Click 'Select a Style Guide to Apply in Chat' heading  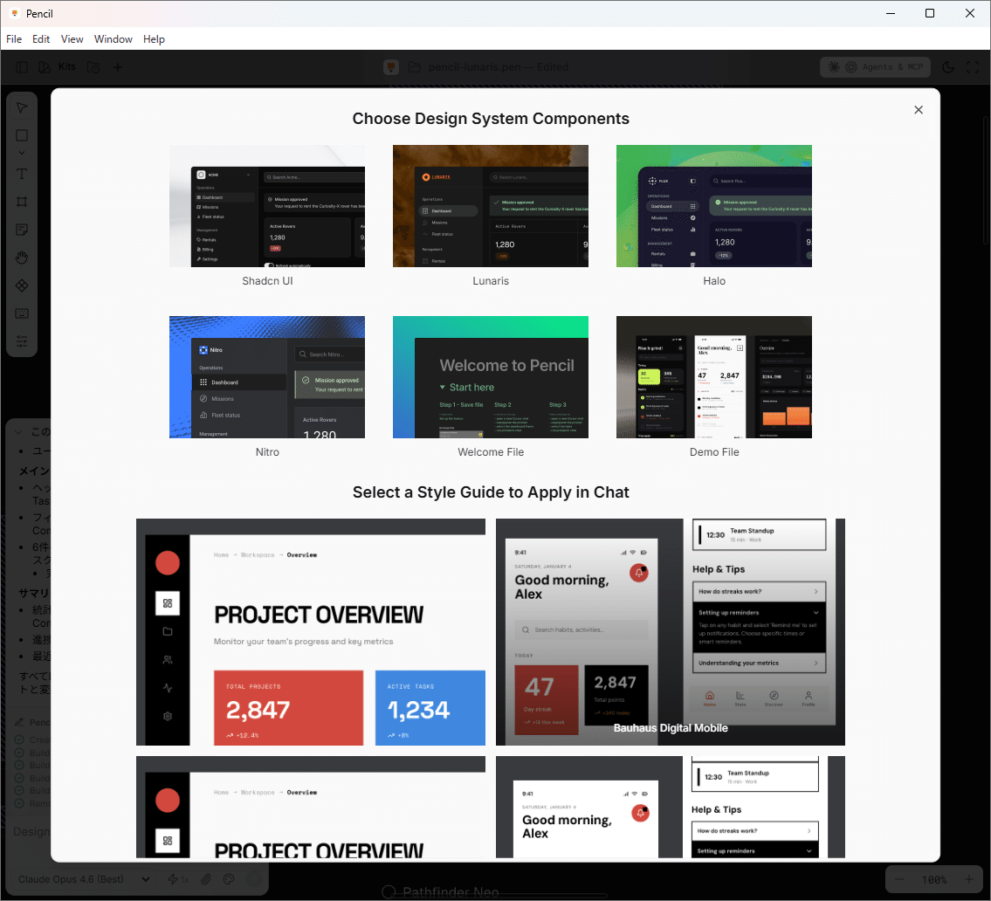[x=491, y=492]
